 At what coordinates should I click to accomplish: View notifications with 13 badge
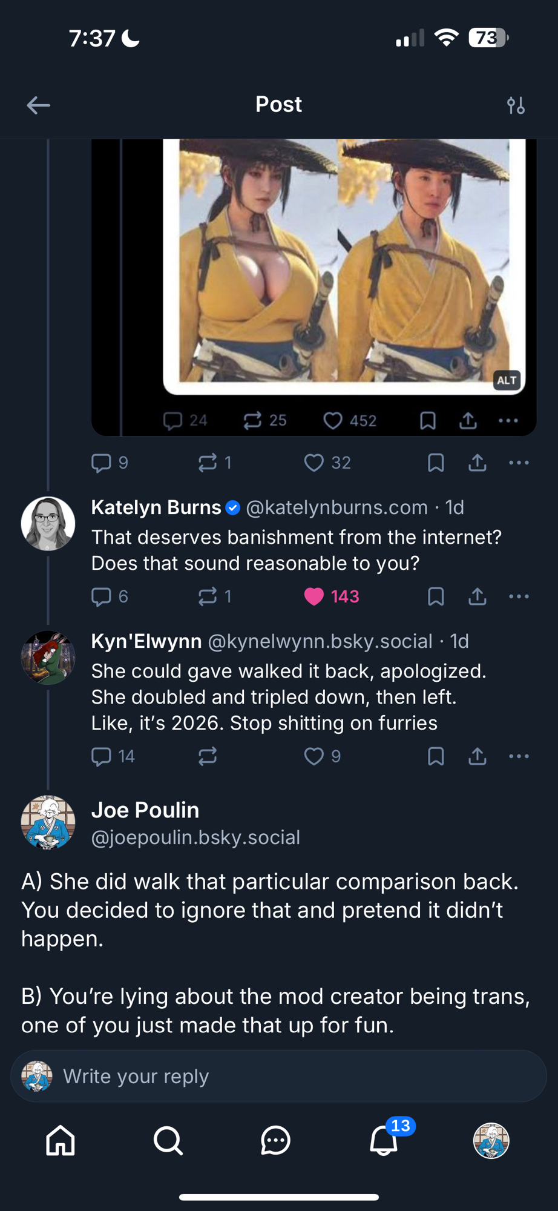point(384,1141)
